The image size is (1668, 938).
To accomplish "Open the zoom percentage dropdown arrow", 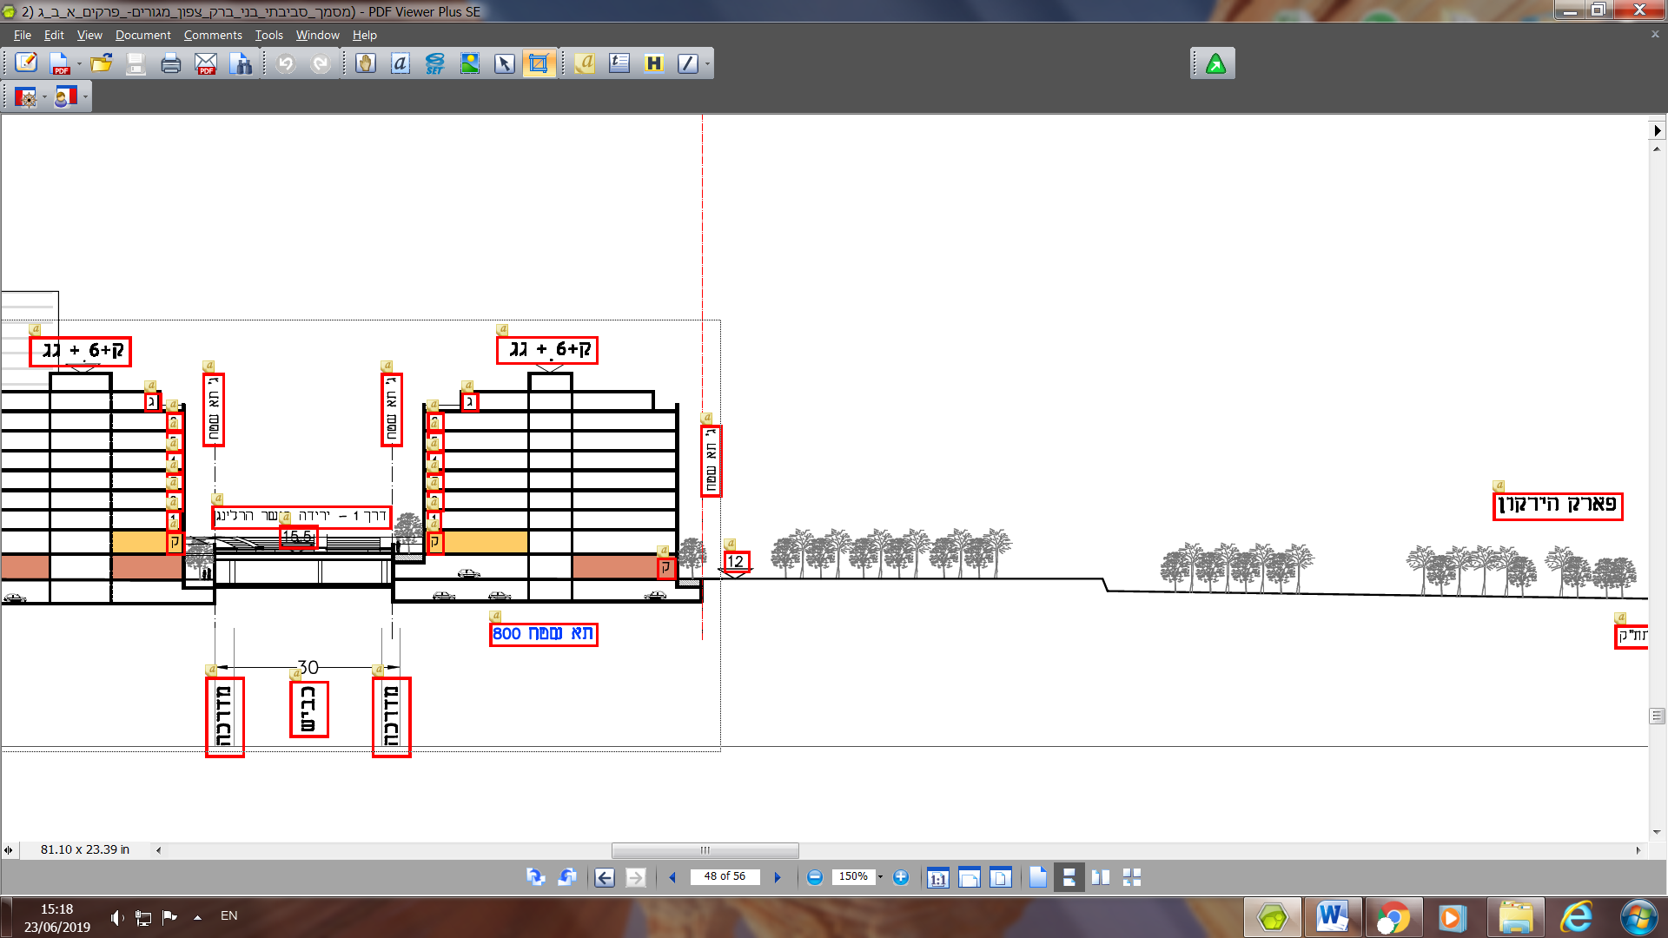I will click(880, 877).
